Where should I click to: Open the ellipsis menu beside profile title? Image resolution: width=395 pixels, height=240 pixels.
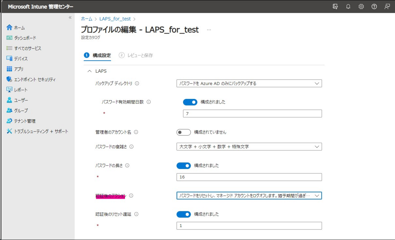(x=209, y=30)
